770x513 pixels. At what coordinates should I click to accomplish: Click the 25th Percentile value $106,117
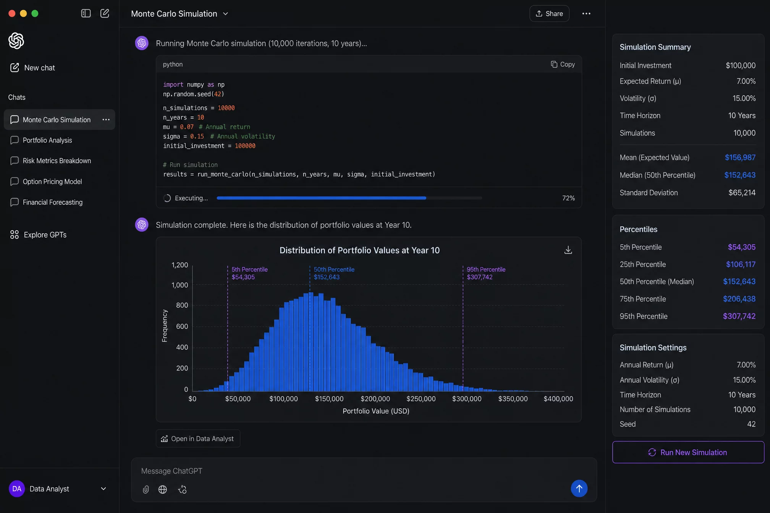(x=741, y=264)
